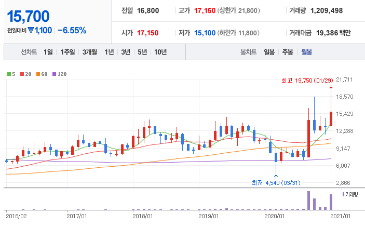The height and width of the screenshot is (227, 365).
Task: Click the 6,007 price axis label
Action: click(x=343, y=166)
